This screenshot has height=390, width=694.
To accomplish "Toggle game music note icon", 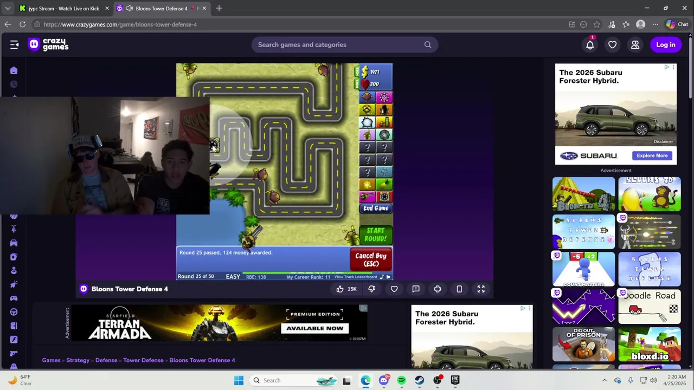I will [382, 277].
